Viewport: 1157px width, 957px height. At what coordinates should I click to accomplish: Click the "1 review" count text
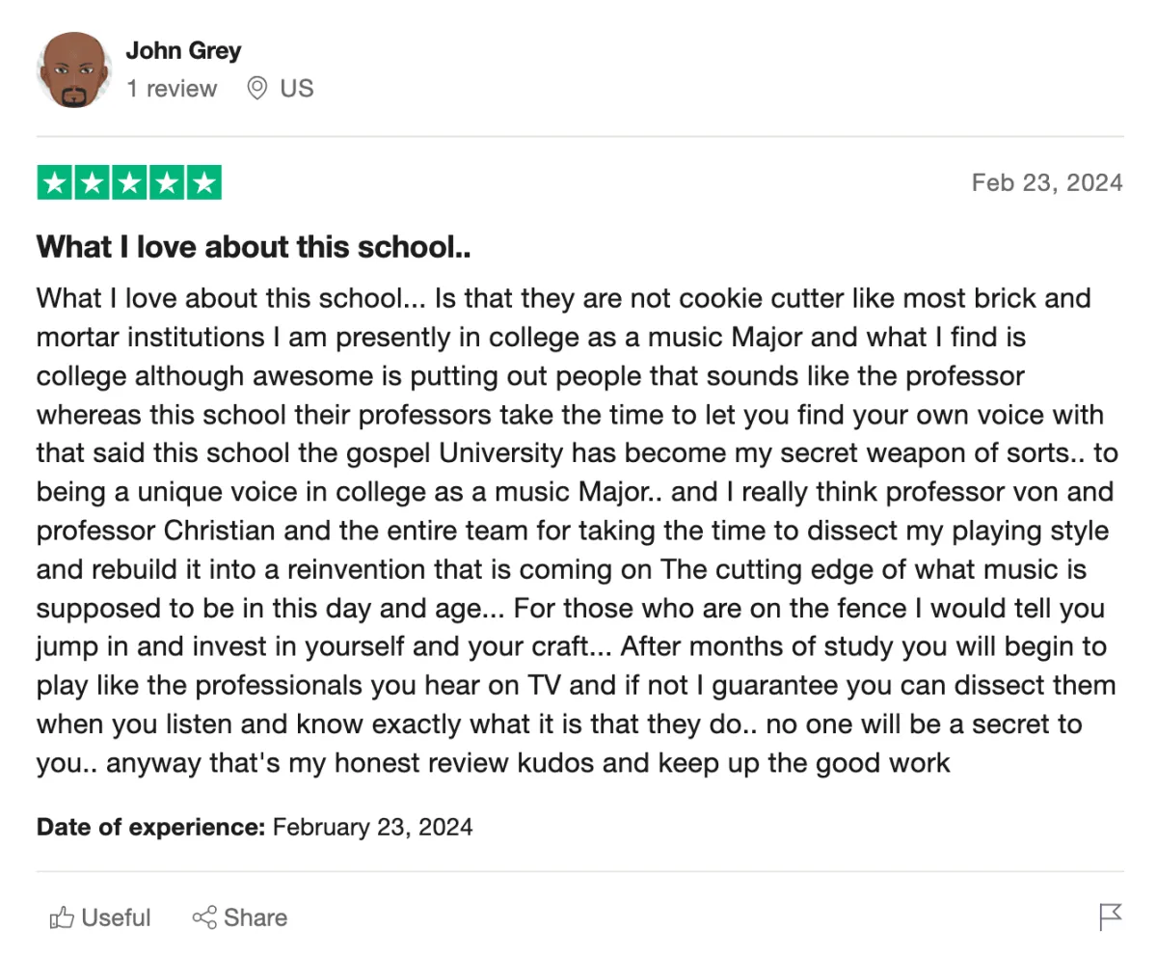click(x=172, y=89)
